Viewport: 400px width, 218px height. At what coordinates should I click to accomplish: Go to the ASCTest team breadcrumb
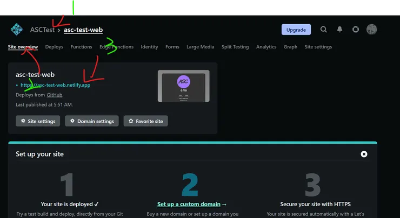point(42,30)
